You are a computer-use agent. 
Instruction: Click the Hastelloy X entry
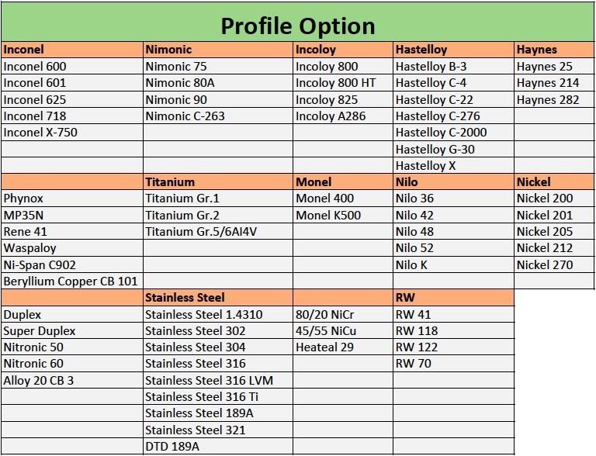(x=453, y=165)
